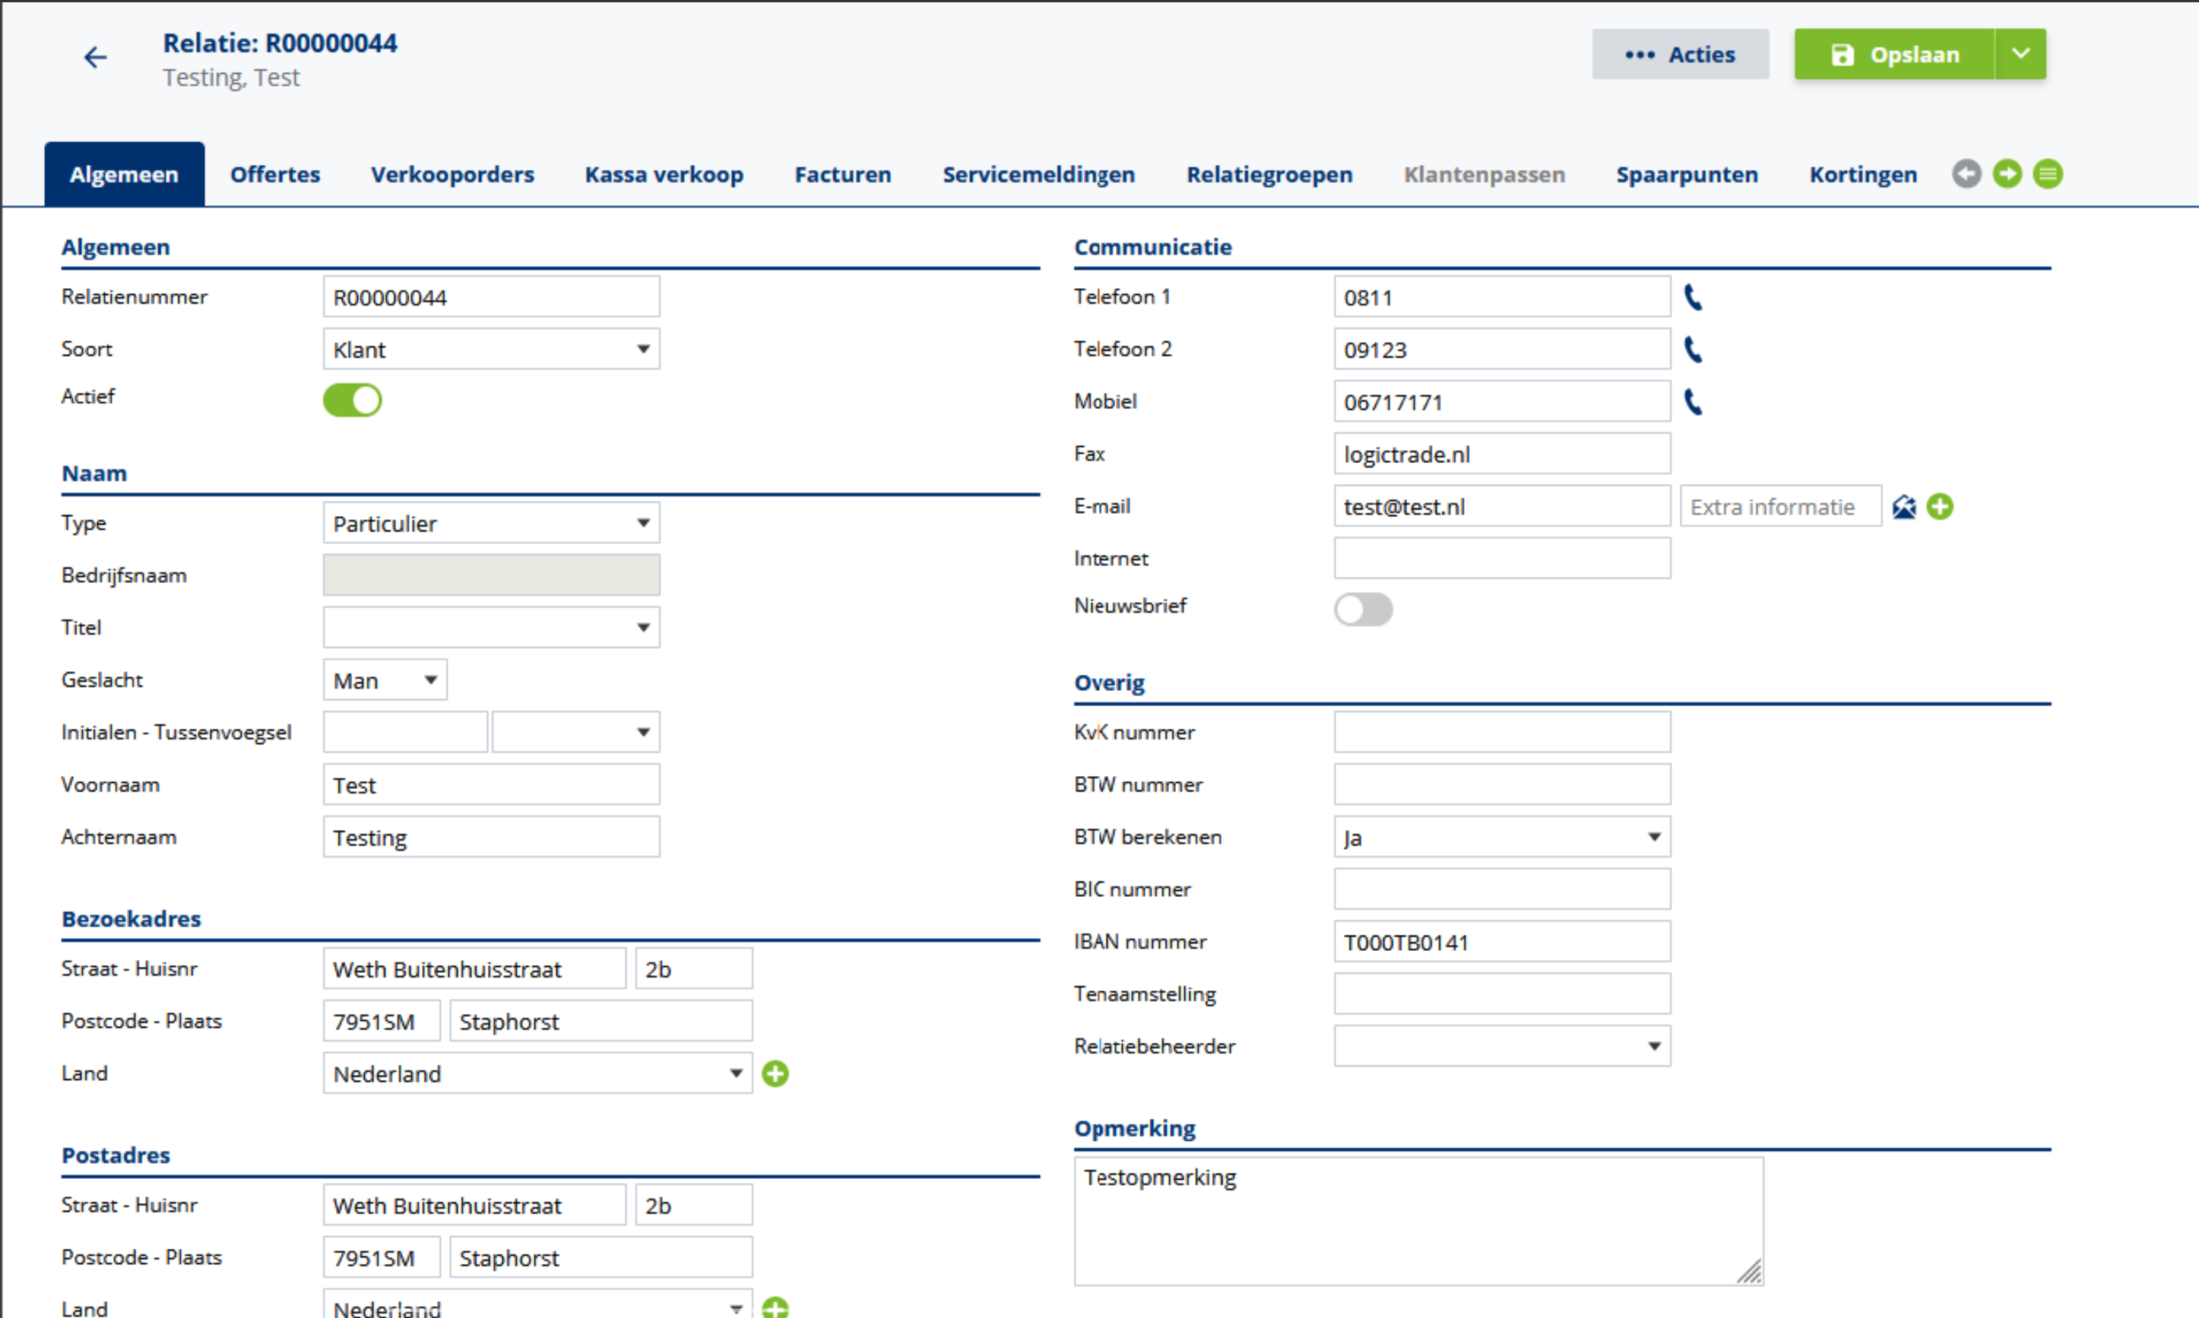
Task: Switch to the Facturen tab
Action: click(842, 174)
